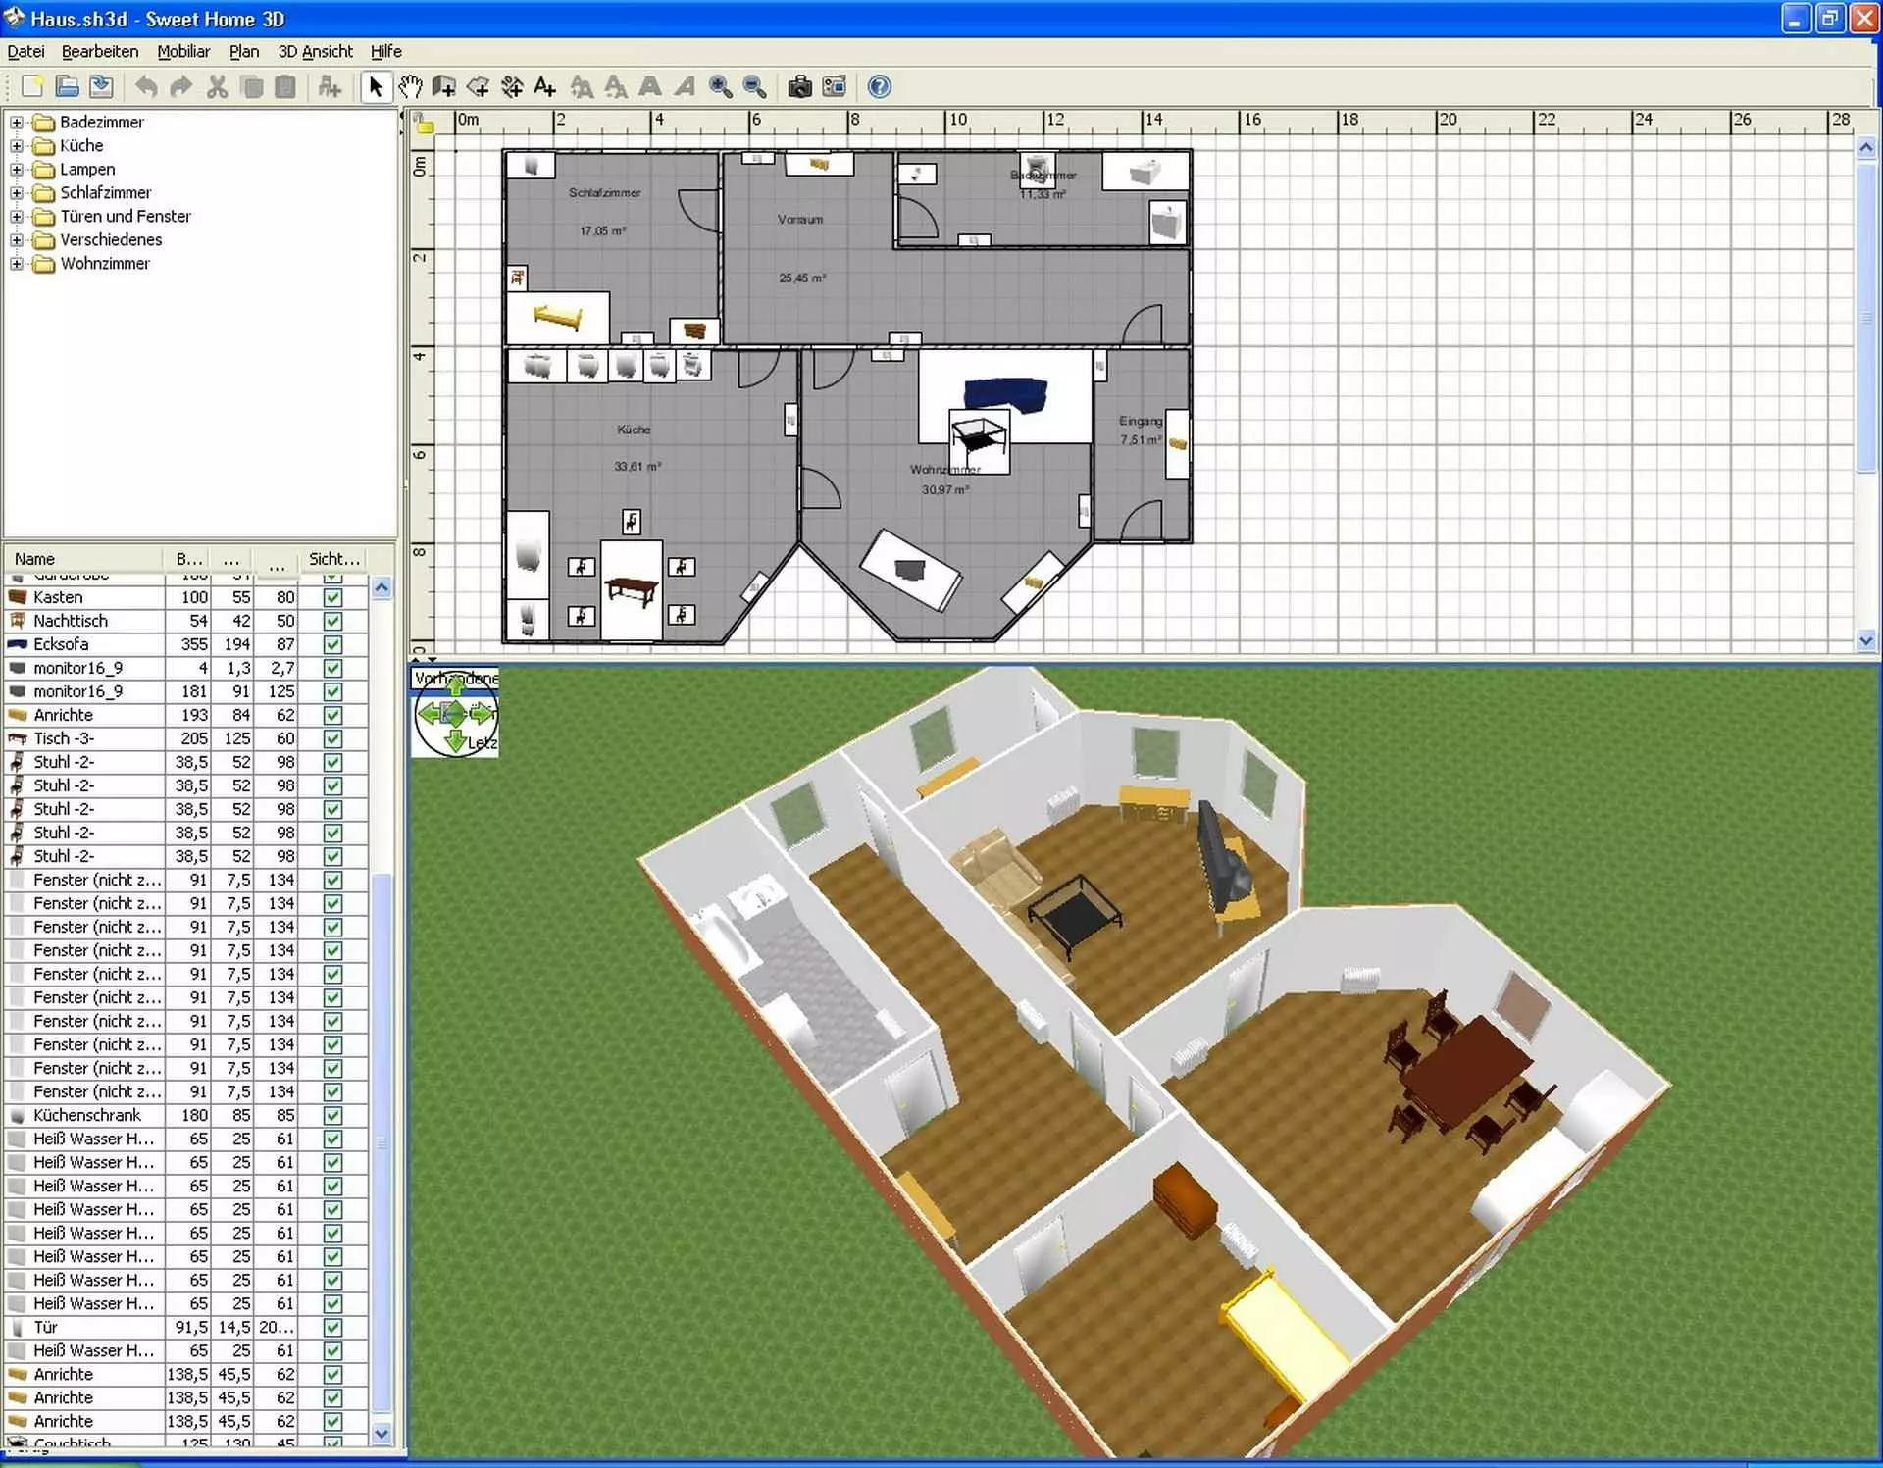Click the zoom in magnifier icon
The width and height of the screenshot is (1883, 1468).
point(720,86)
